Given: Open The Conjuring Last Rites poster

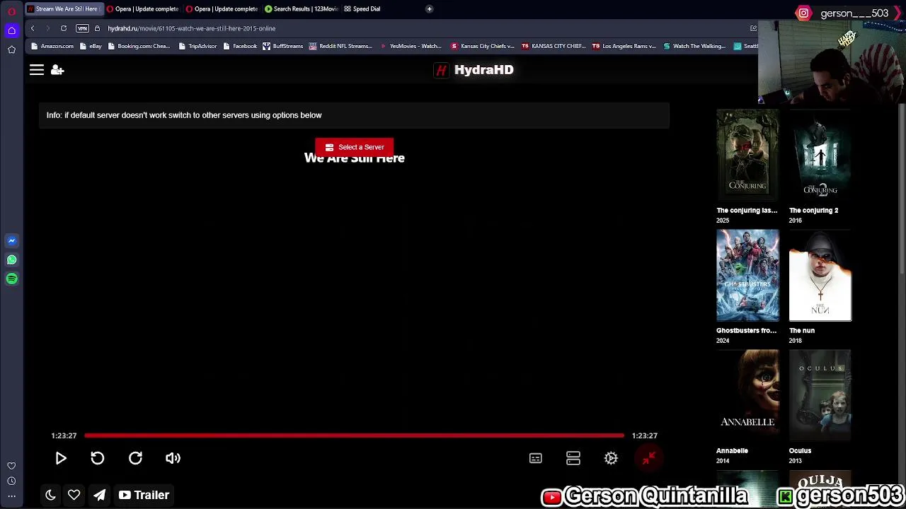Looking at the screenshot, I should 747,155.
